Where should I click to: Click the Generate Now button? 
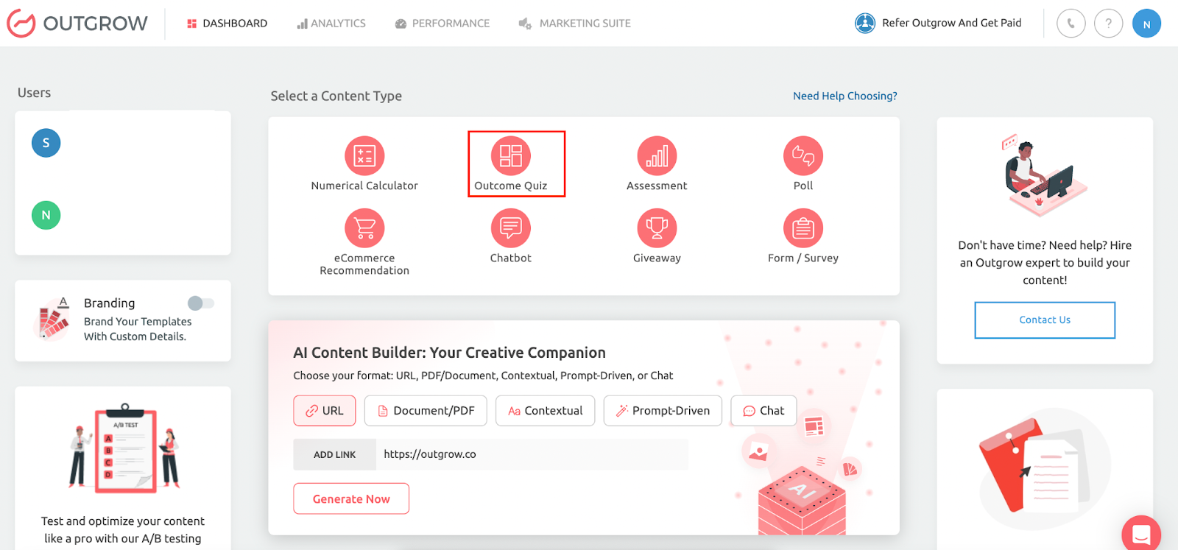[x=351, y=498]
